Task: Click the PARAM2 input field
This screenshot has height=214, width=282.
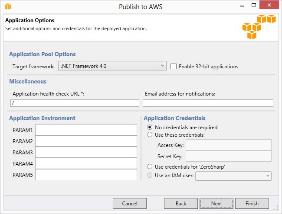Action: pos(86,141)
